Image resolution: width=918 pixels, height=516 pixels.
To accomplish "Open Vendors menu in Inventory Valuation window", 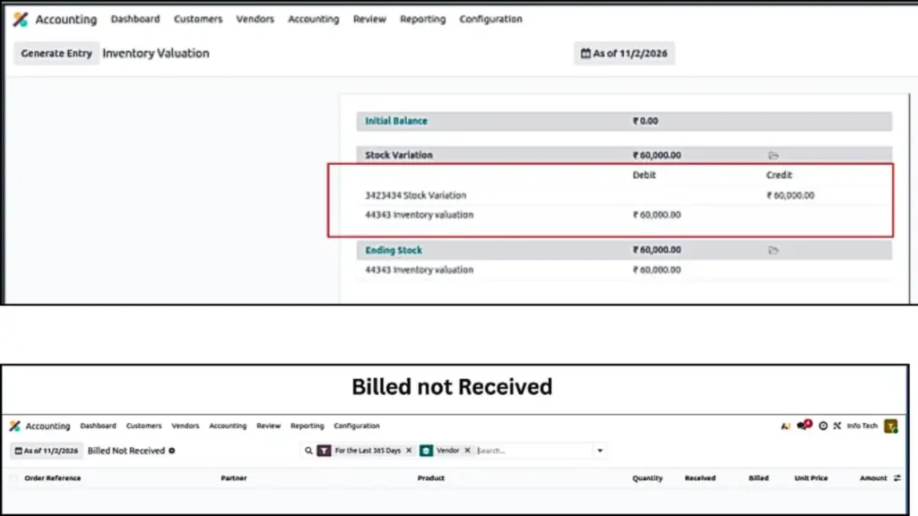I will pyautogui.click(x=255, y=20).
